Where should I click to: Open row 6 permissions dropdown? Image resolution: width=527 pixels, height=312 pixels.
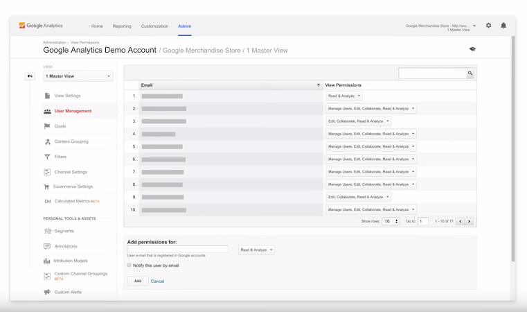pos(371,159)
